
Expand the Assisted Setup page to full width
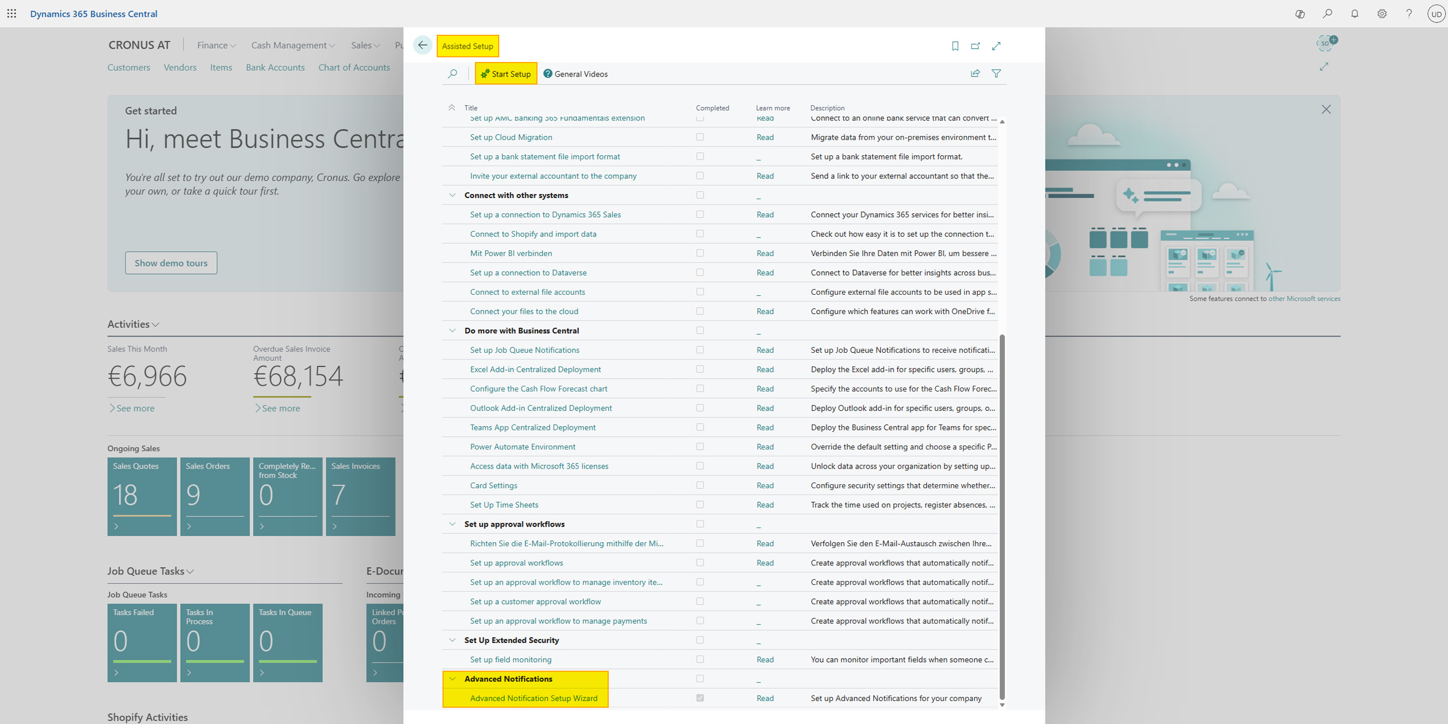[x=996, y=46]
